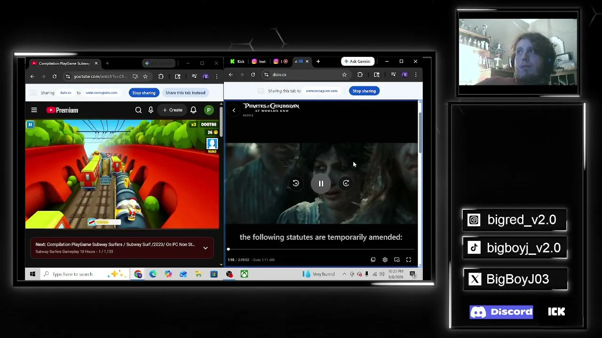Expand the Next playlist panel chevron
The image size is (602, 338).
coord(206,248)
